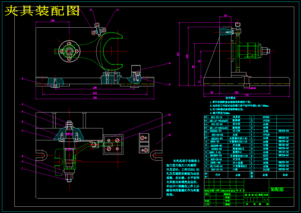Click material Q235 in parts list
Screen dimensions: 301x213
click(x=266, y=156)
